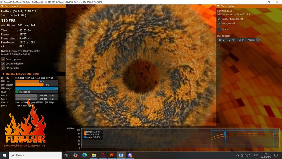Click the Meet Now tray icon
Image resolution: width=282 pixels, height=159 pixels.
[242, 155]
